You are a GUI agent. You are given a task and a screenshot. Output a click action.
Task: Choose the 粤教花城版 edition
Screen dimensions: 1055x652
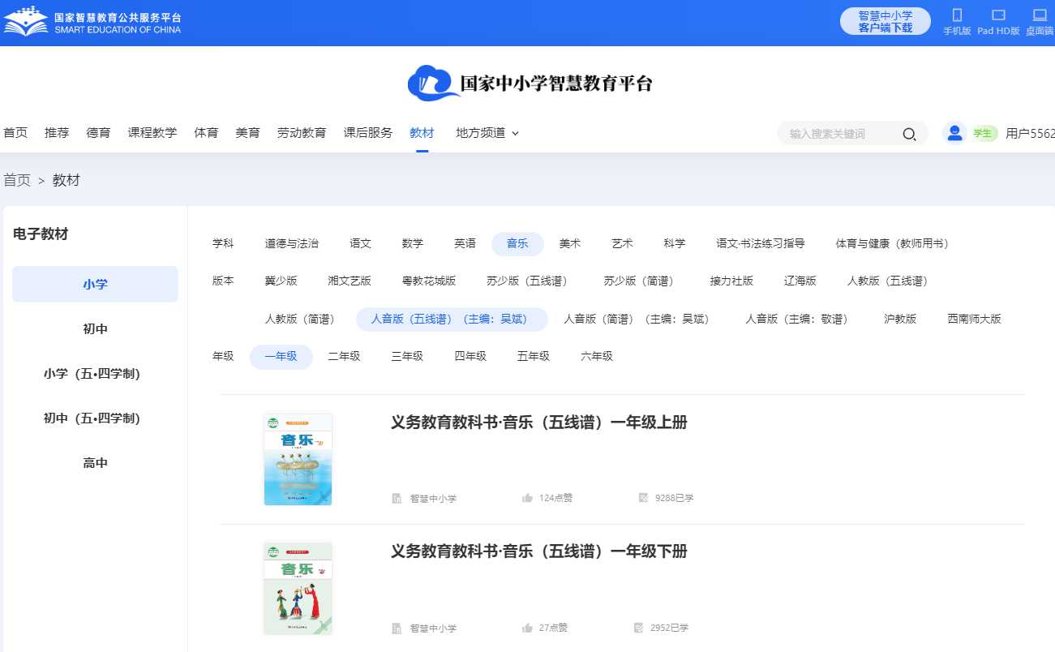[429, 281]
